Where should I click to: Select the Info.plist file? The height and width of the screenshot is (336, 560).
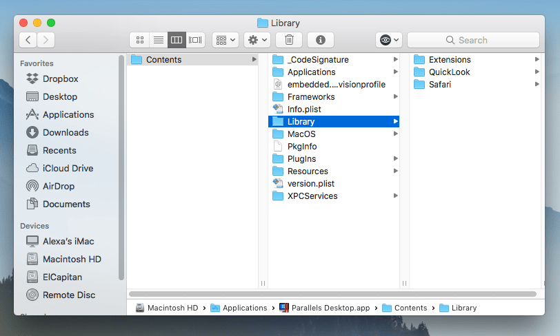(x=334, y=109)
